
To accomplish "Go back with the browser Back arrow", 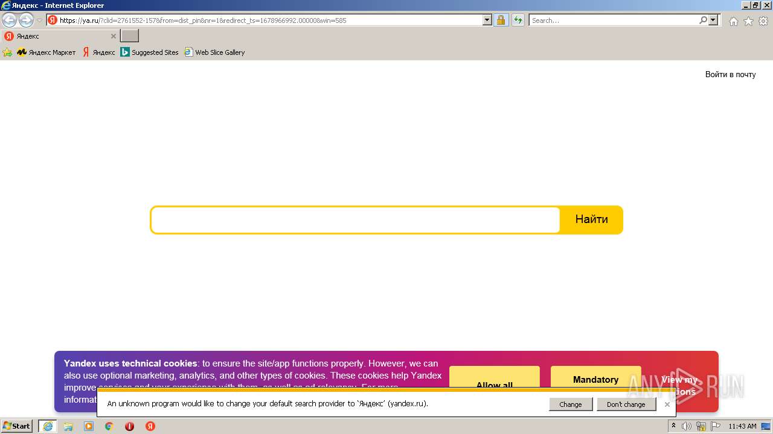I will point(10,20).
